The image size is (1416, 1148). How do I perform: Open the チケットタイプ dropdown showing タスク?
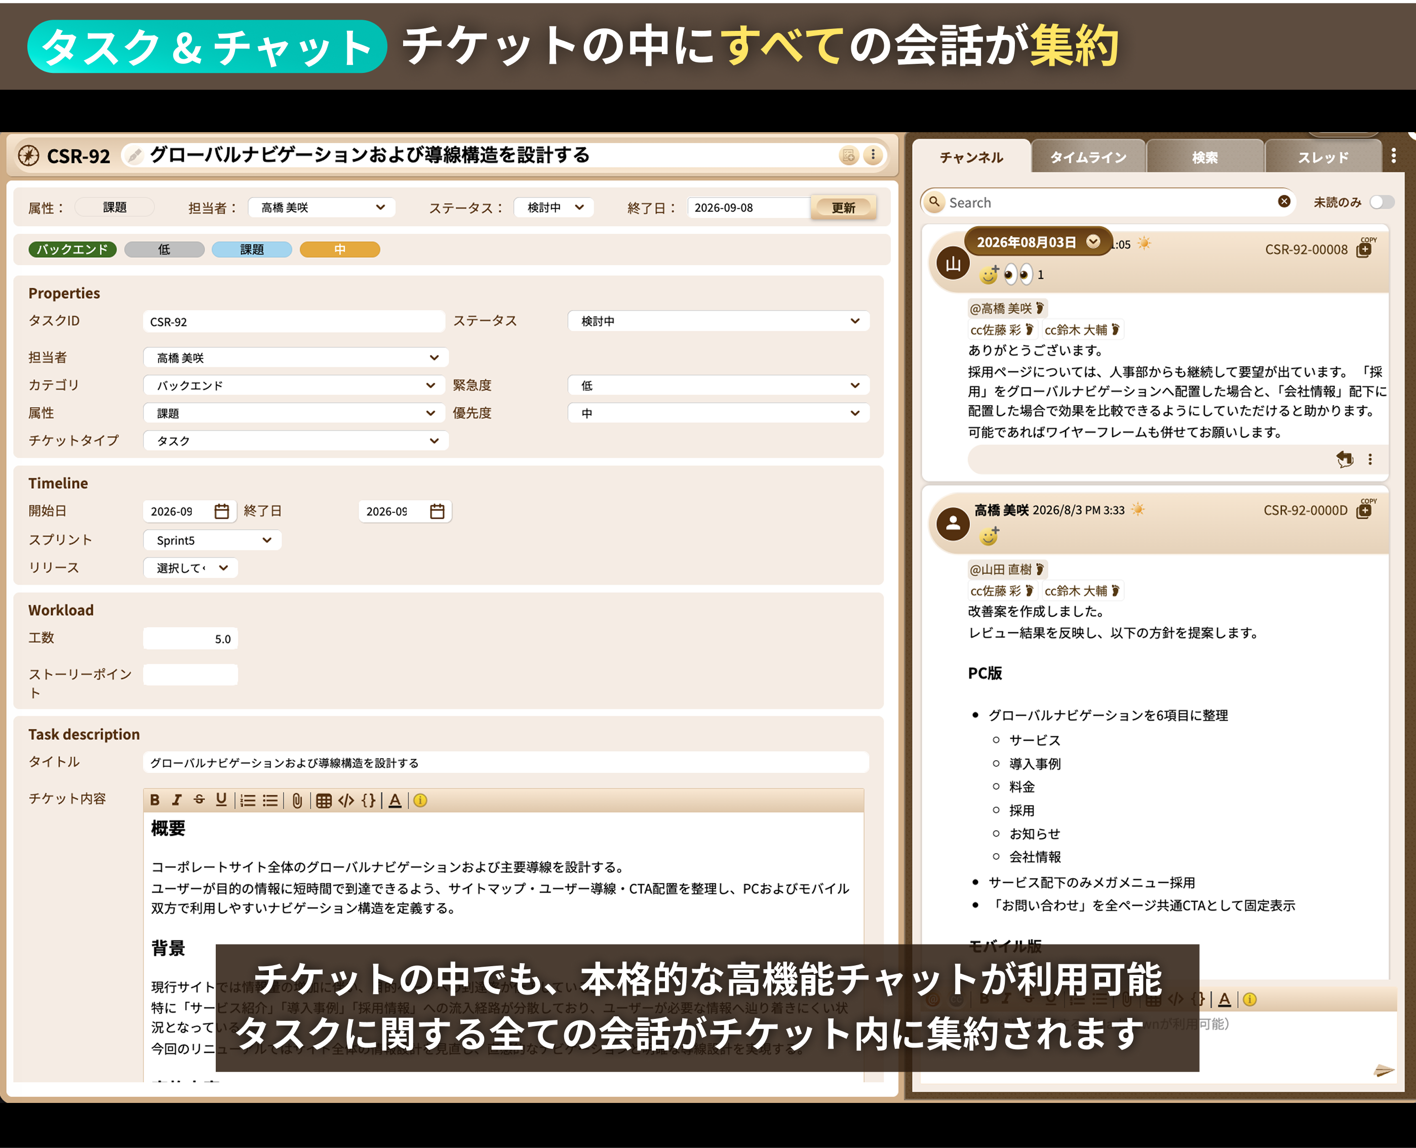point(296,441)
